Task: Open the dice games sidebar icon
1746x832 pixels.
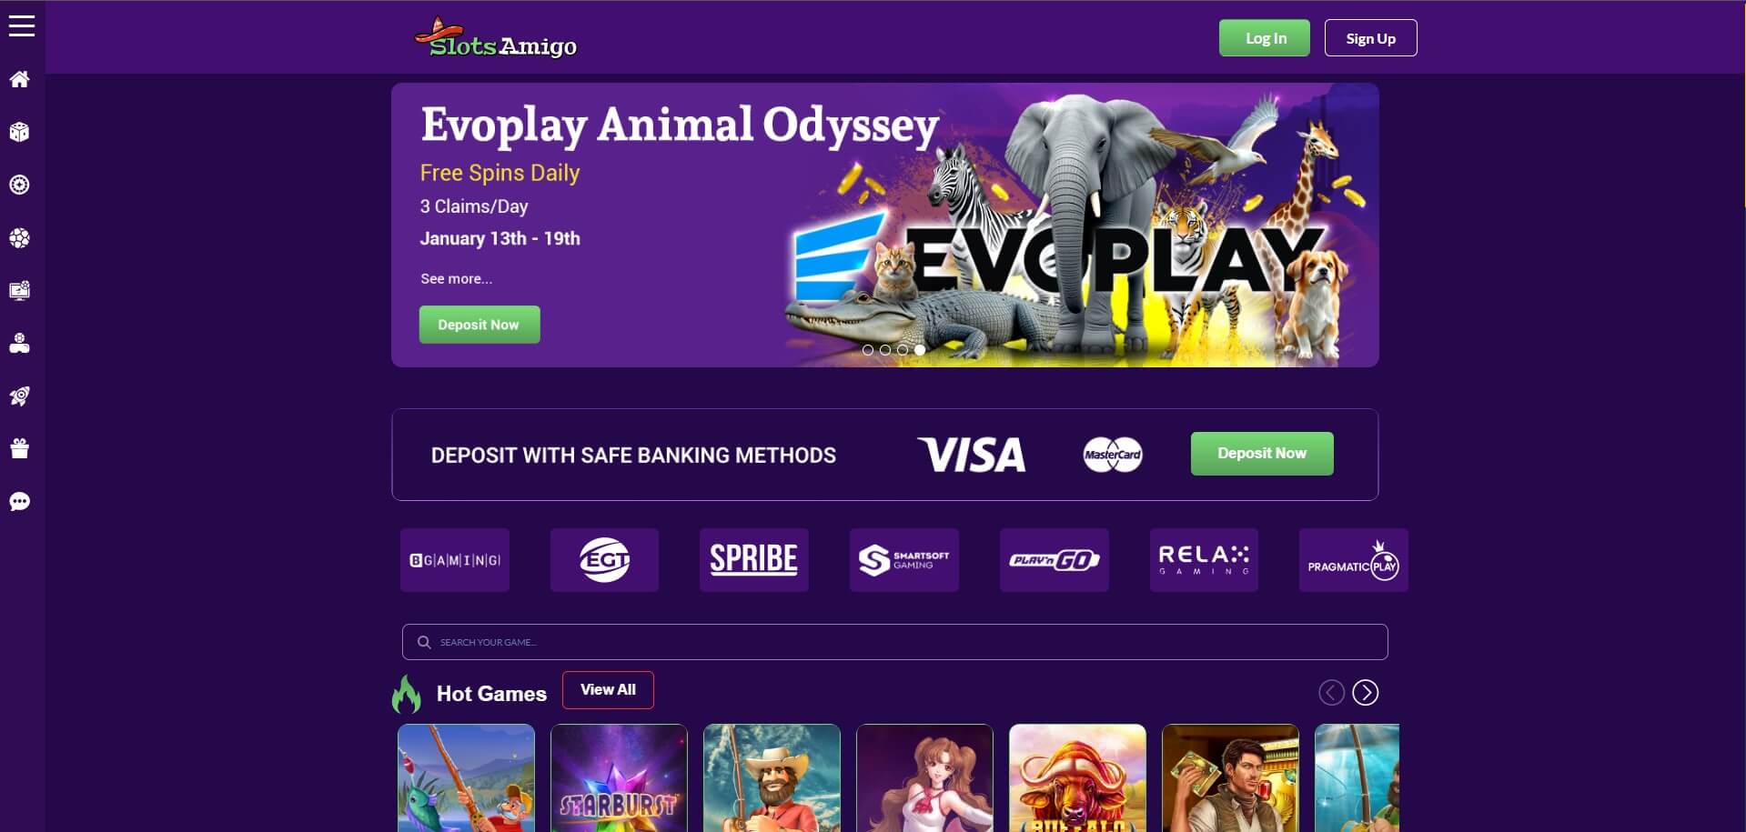Action: [20, 132]
